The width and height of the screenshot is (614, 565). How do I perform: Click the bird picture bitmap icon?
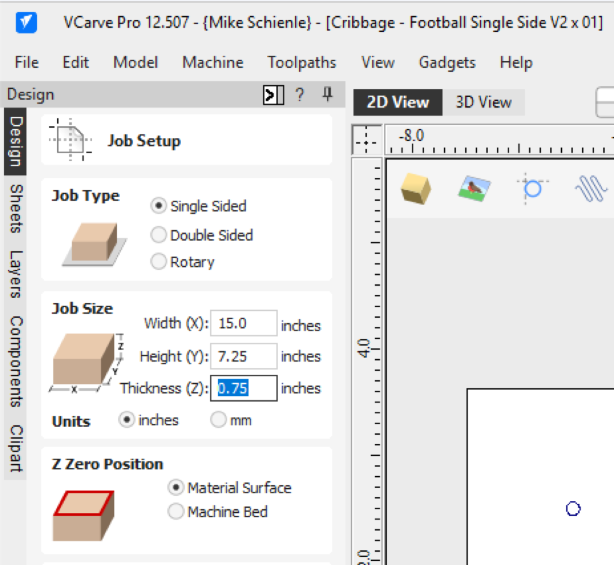tap(474, 188)
